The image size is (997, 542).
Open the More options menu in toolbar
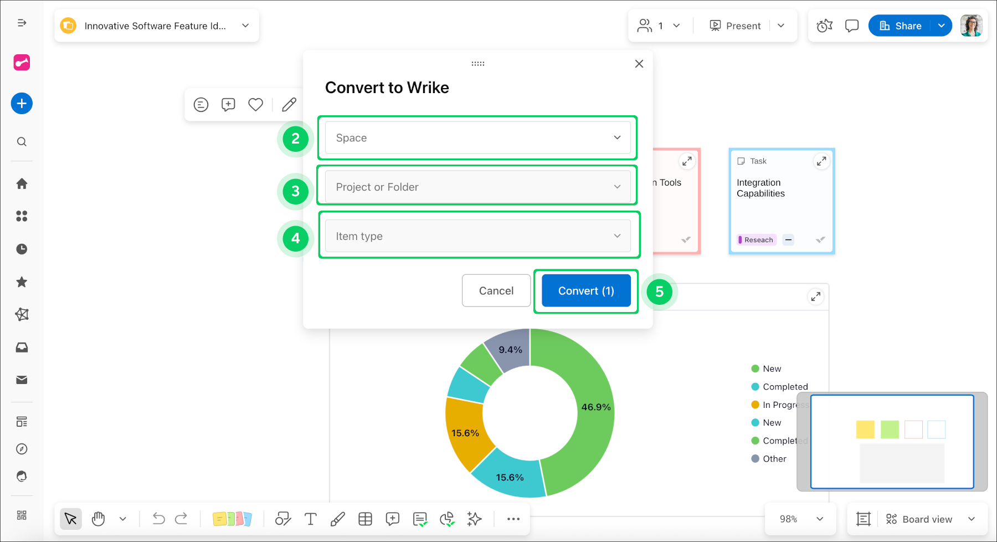[513, 519]
